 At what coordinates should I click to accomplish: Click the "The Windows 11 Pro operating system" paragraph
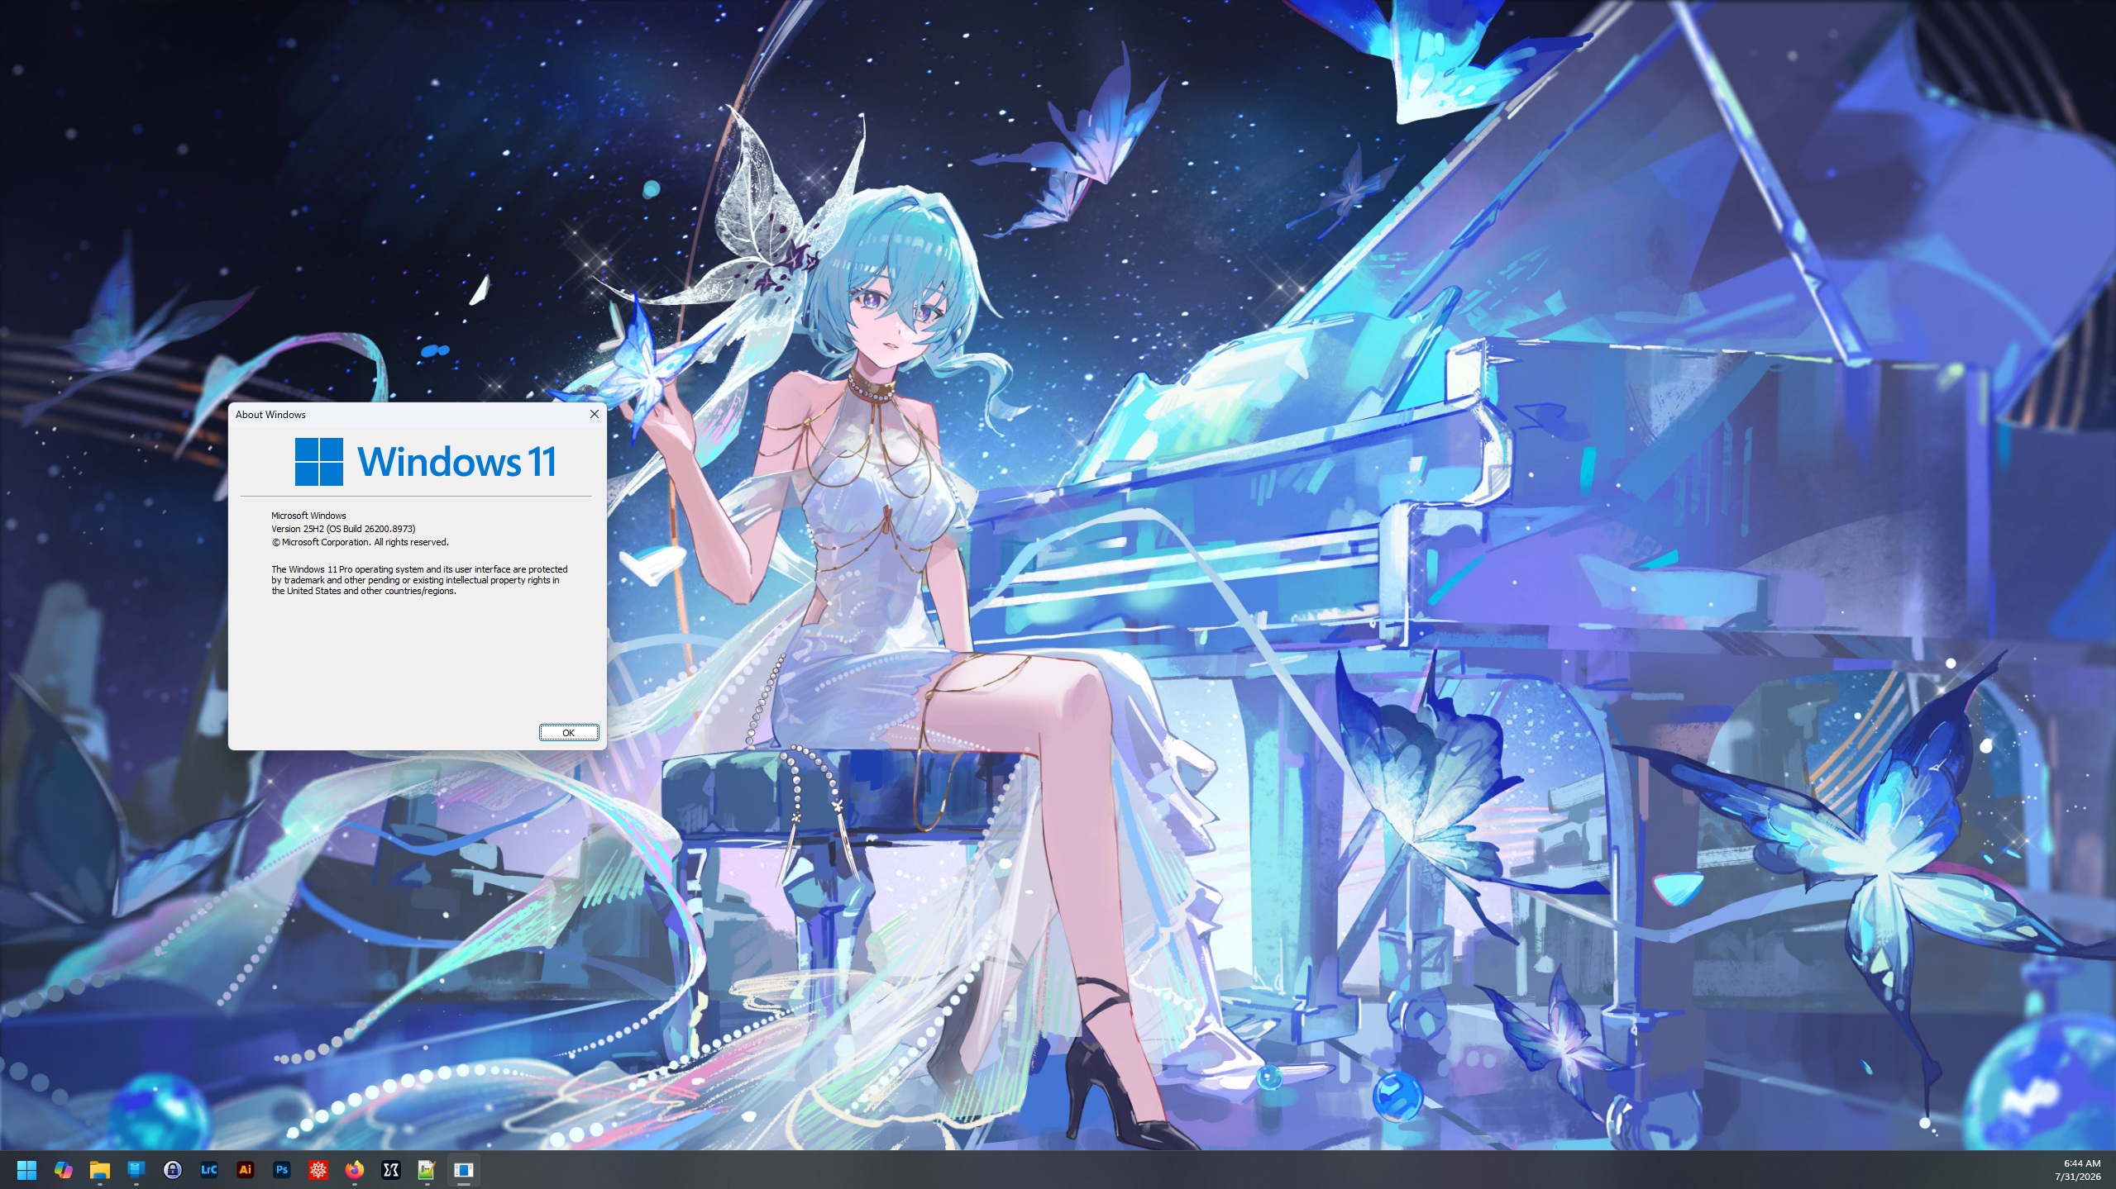click(419, 580)
